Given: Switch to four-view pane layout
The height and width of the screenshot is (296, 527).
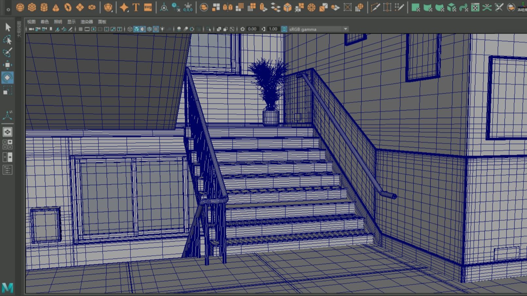Looking at the screenshot, I should 8,144.
